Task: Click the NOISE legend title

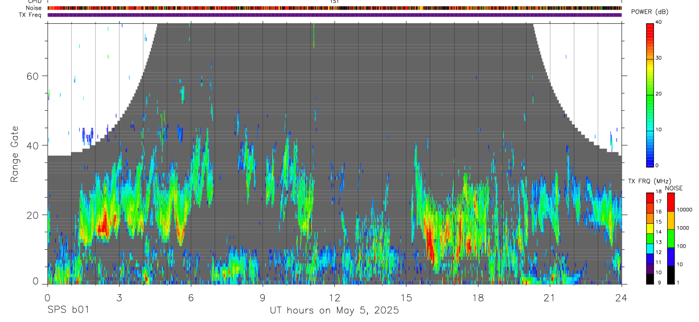Action: tap(673, 188)
